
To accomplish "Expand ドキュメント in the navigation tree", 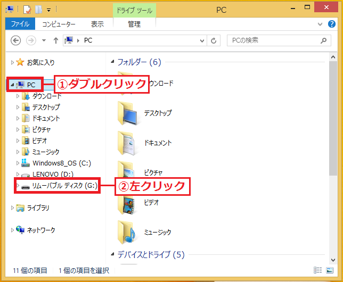I will coord(18,118).
